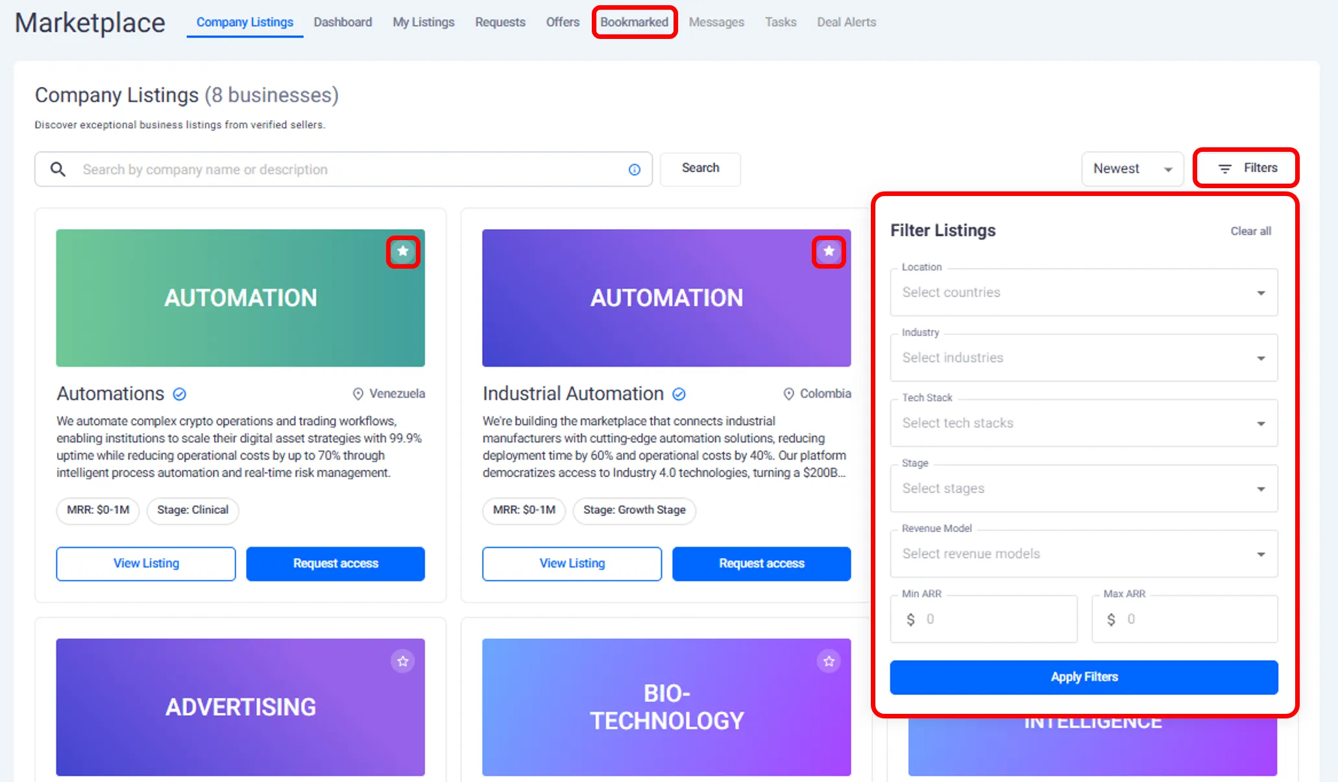Click verified badge next to Automations

[180, 394]
